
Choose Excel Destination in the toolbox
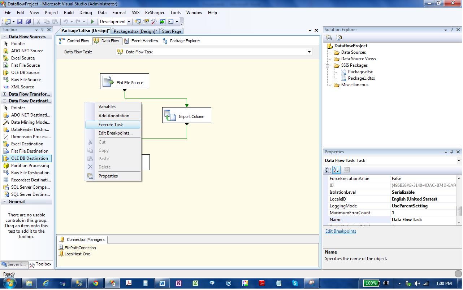click(x=27, y=144)
